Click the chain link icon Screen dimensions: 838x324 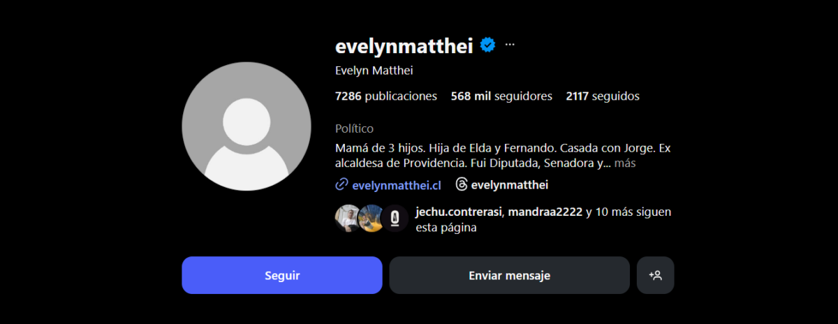341,184
